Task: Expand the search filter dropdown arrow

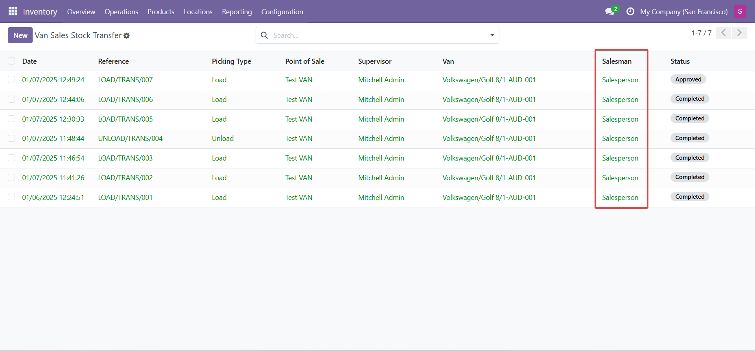Action: pos(492,35)
